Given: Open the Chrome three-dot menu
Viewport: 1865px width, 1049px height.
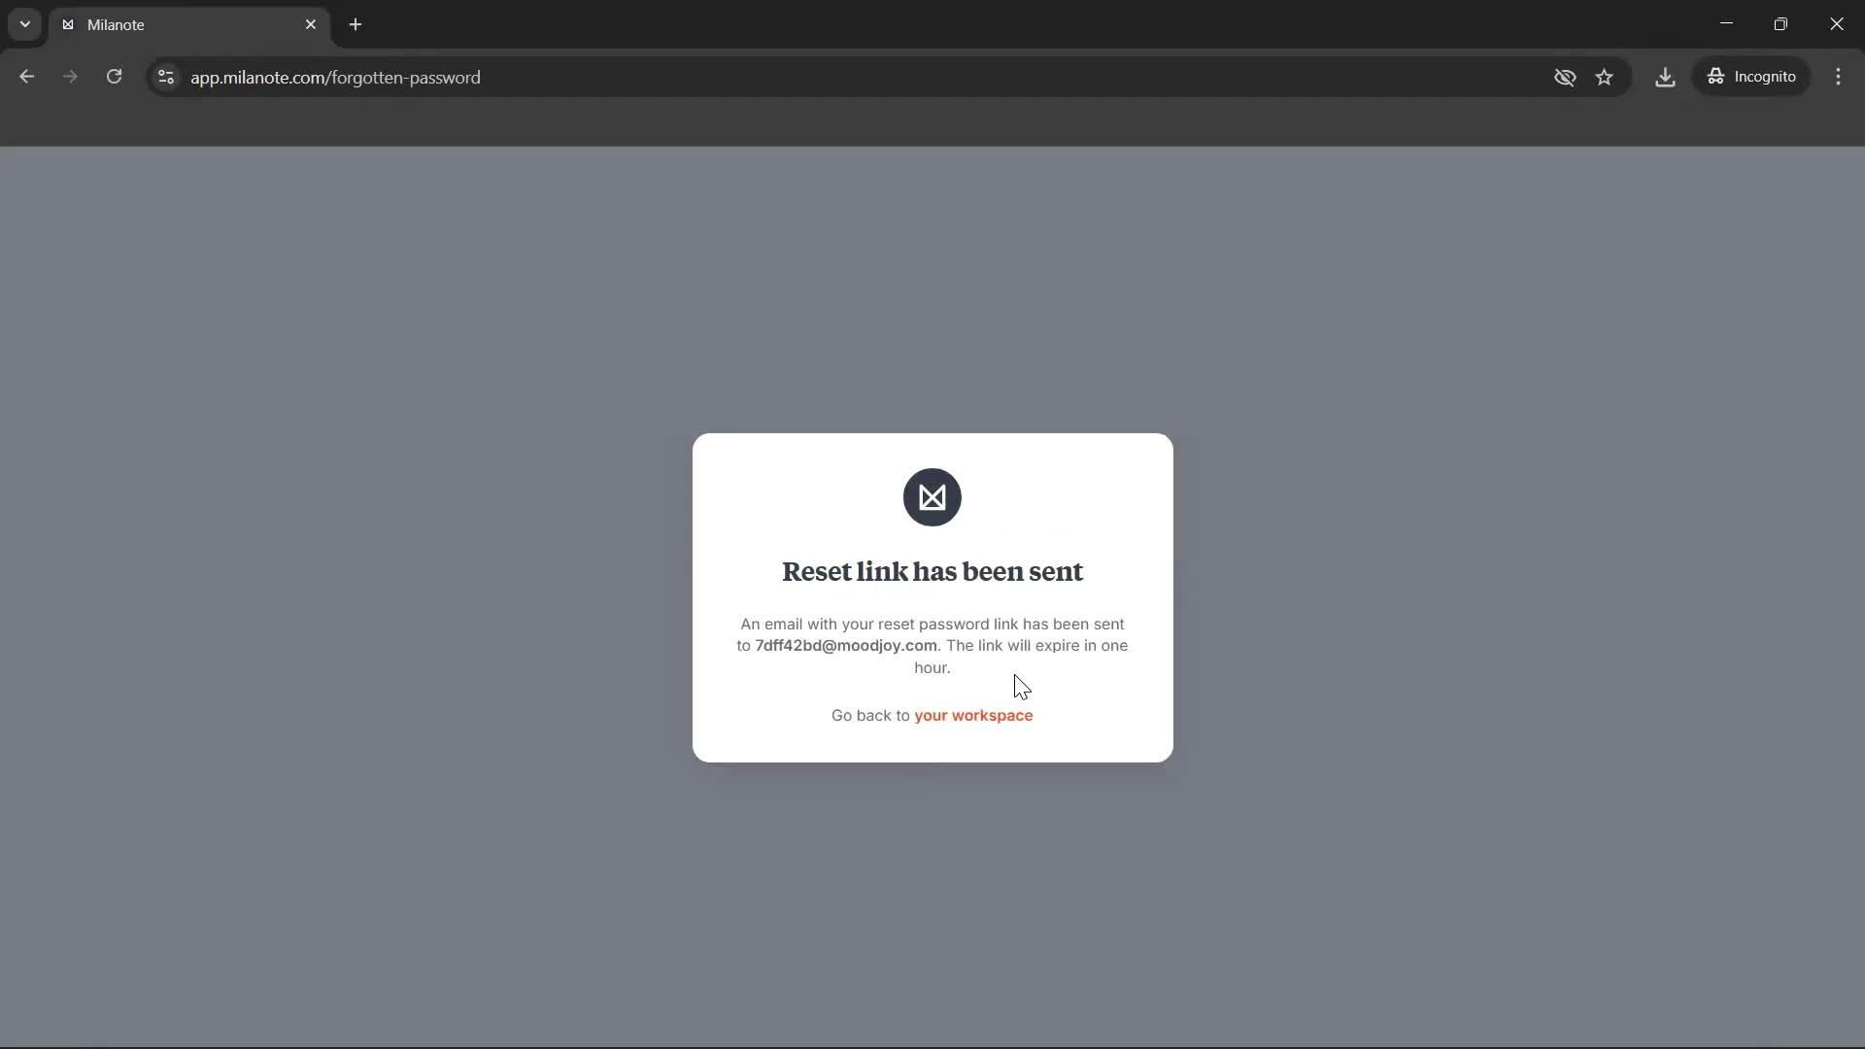Looking at the screenshot, I should pos(1839,77).
